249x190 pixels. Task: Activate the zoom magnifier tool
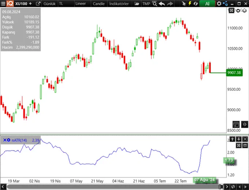(x=155, y=4)
